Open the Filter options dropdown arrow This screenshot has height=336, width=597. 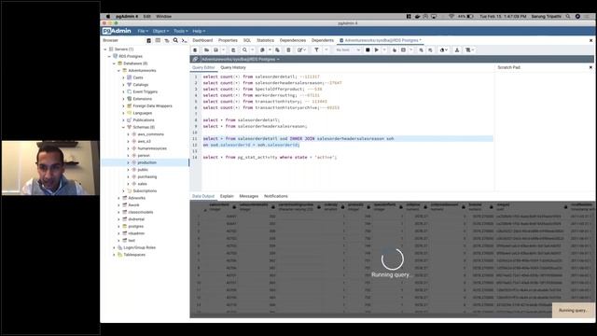click(326, 49)
